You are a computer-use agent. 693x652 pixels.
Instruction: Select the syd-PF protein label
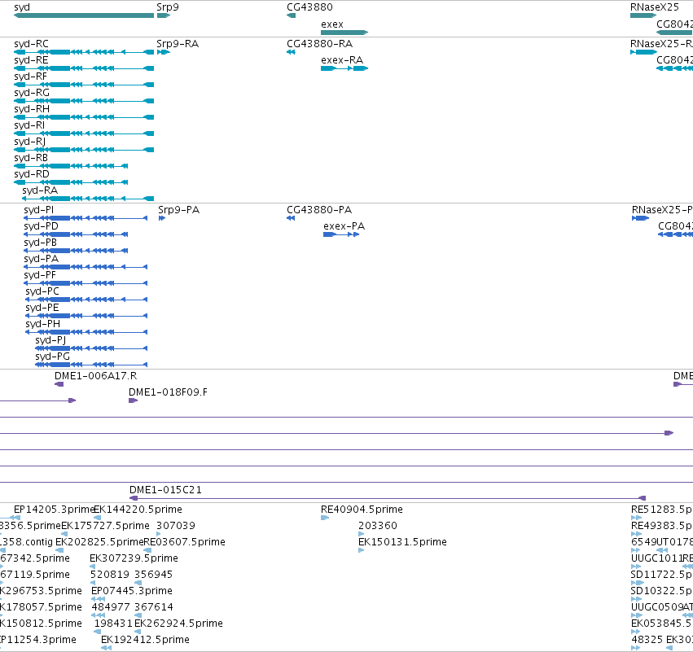pyautogui.click(x=40, y=275)
